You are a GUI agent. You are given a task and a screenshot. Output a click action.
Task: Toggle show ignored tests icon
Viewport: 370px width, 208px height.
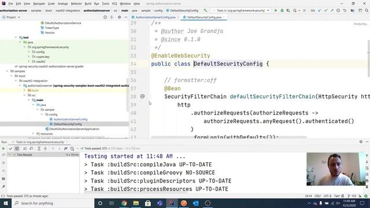(x=17, y=148)
